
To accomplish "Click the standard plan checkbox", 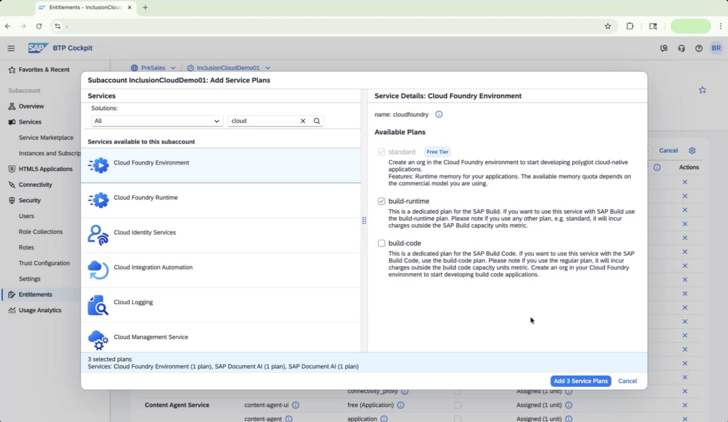I will pos(382,152).
